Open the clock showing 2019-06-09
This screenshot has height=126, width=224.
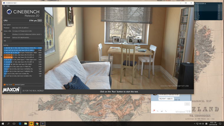(x=213, y=124)
